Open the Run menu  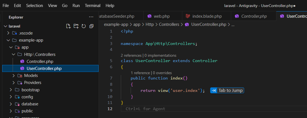(76, 6)
